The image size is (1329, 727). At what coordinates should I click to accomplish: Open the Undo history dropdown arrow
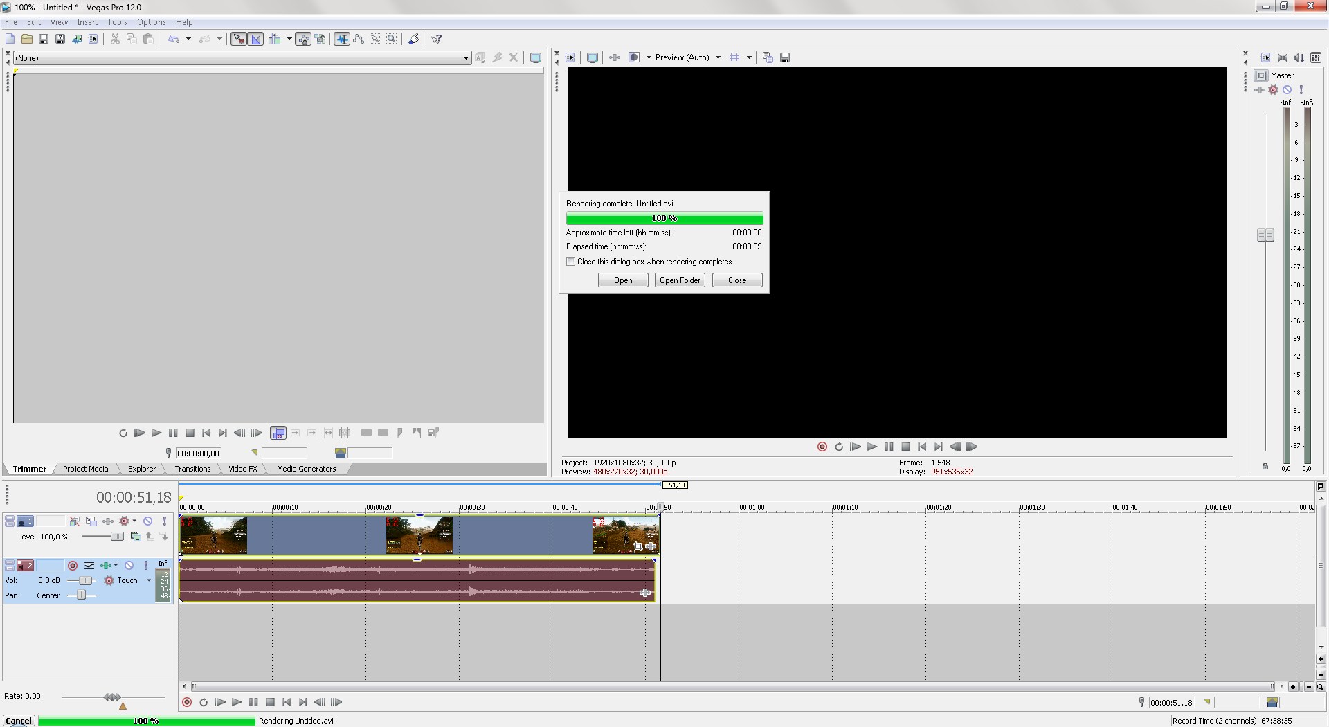tap(188, 39)
